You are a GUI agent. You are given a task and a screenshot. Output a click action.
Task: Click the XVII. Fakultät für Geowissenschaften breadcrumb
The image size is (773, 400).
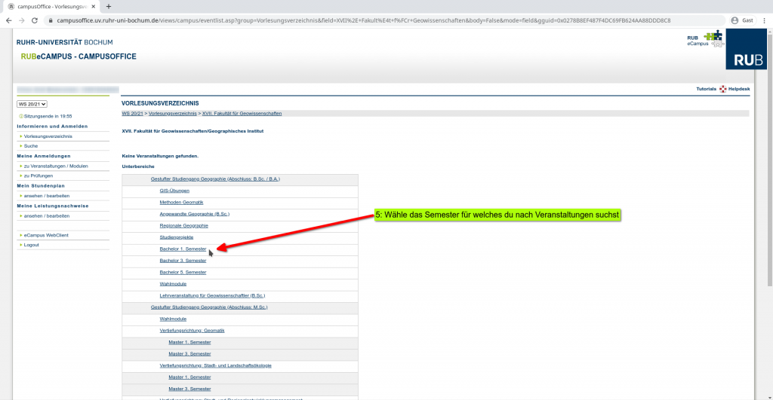[242, 113]
